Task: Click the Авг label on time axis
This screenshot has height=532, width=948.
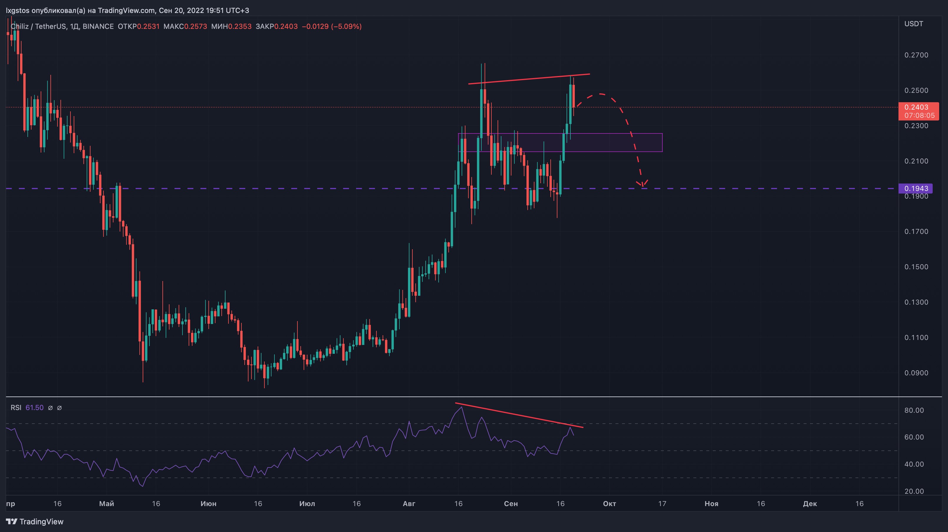Action: tap(409, 504)
